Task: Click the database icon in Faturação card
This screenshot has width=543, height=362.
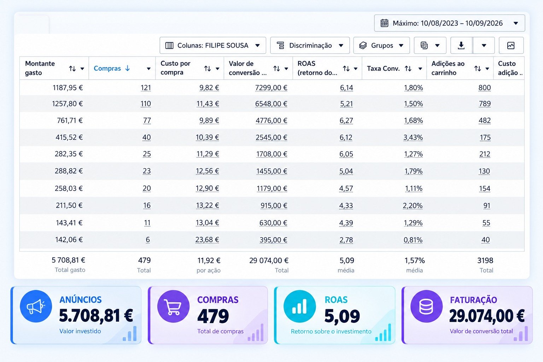Action: [x=426, y=306]
